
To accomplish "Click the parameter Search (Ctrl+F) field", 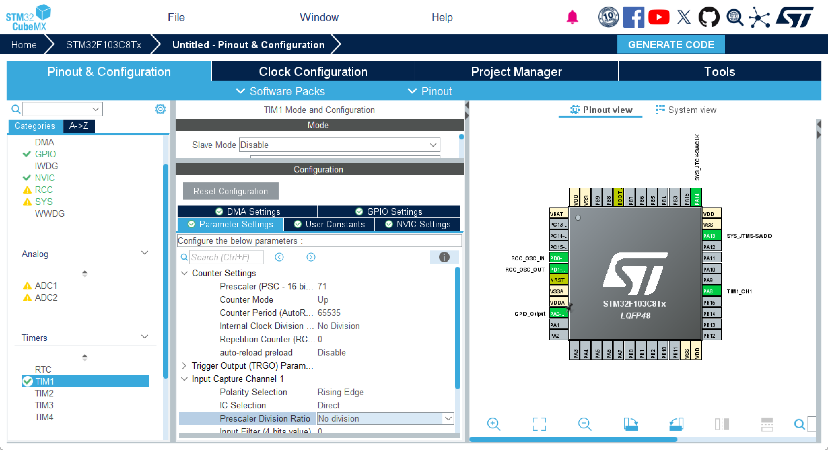I will tap(226, 257).
